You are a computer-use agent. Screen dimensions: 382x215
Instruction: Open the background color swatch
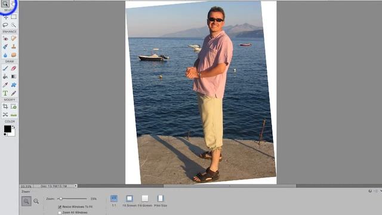click(x=13, y=133)
